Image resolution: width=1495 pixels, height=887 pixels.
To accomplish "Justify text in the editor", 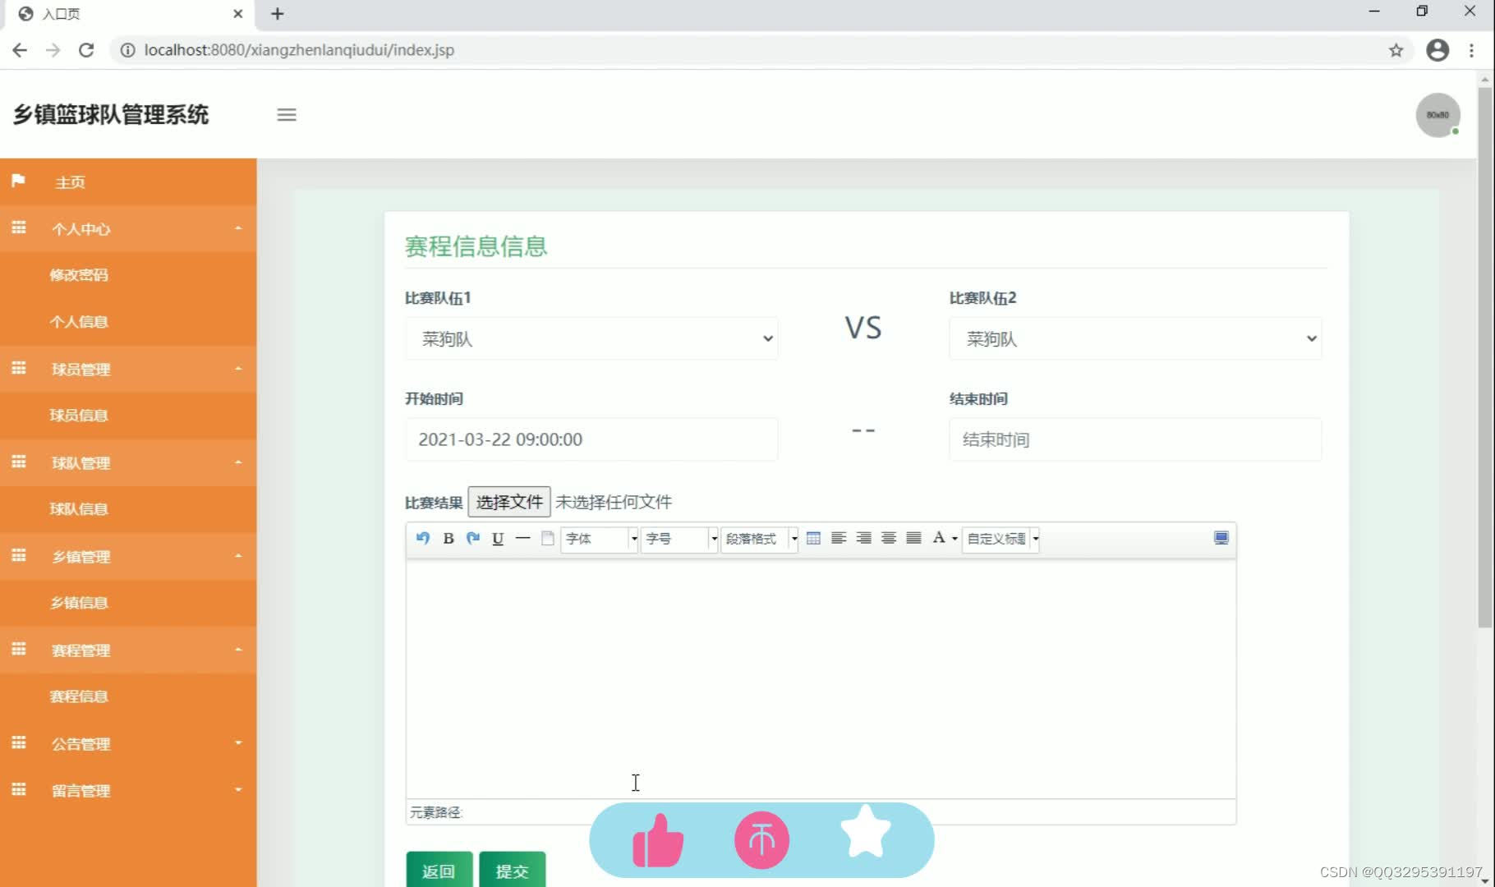I will click(x=913, y=538).
